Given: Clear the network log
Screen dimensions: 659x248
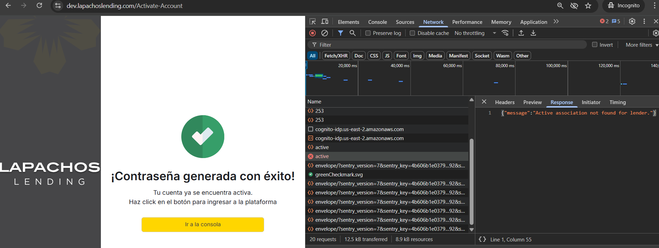Looking at the screenshot, I should point(324,33).
